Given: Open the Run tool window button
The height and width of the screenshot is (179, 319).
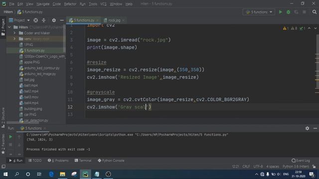Looking at the screenshot, I should (x=15, y=161).
